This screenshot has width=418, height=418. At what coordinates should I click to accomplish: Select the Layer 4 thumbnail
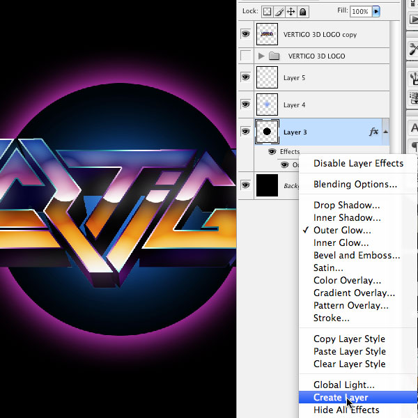(267, 104)
